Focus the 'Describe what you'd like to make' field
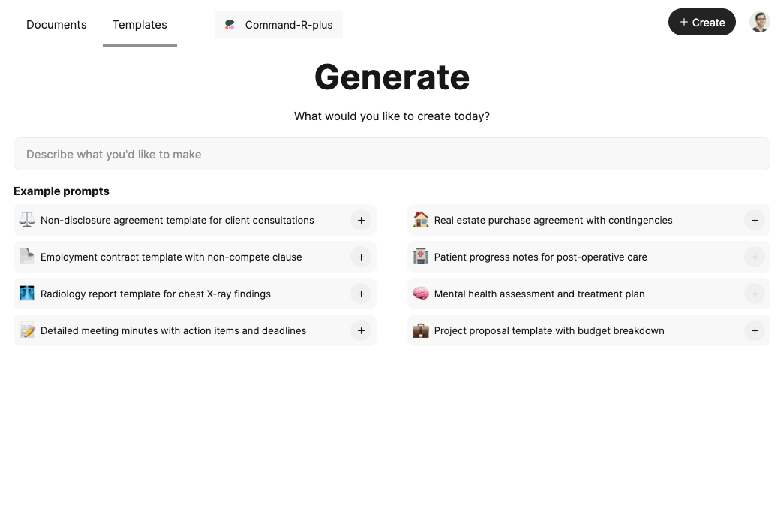The height and width of the screenshot is (518, 784). click(392, 154)
